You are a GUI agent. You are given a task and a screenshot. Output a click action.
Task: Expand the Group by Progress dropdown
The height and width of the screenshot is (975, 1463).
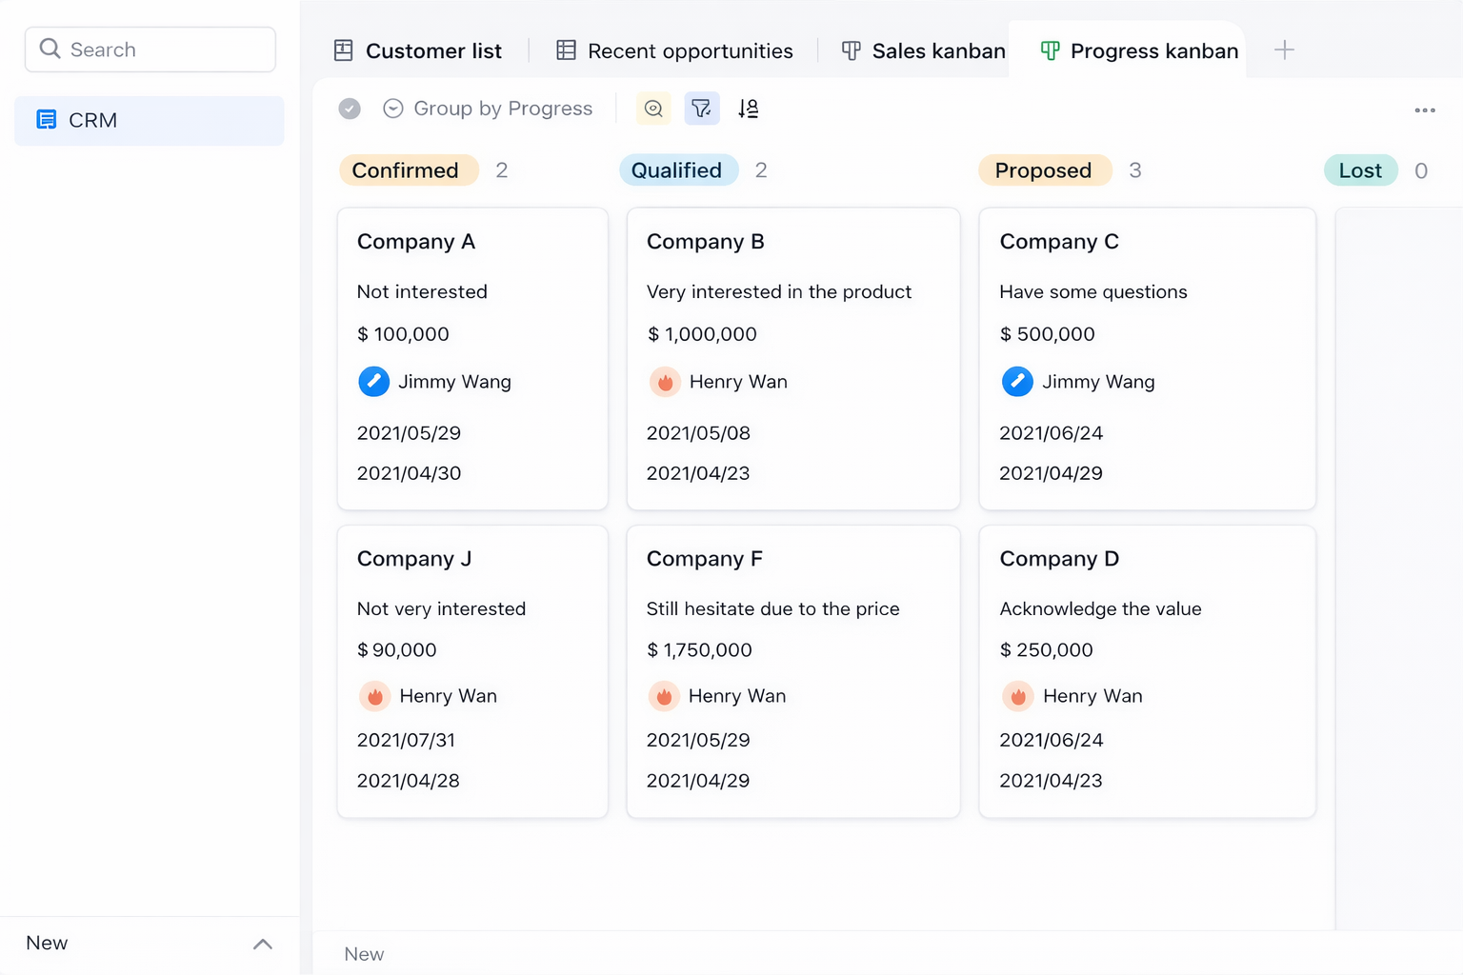[488, 109]
